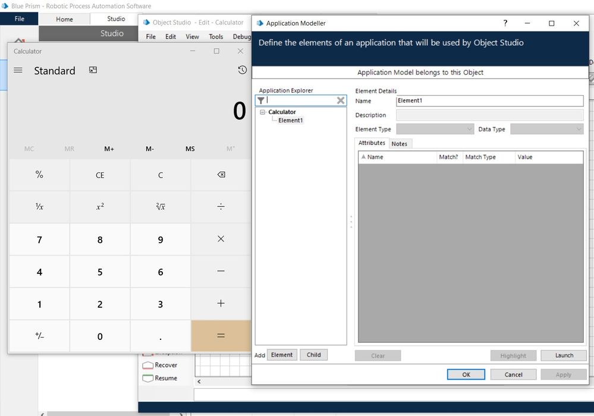Click the plus key in Calculator
This screenshot has width=594, height=416.
point(221,303)
